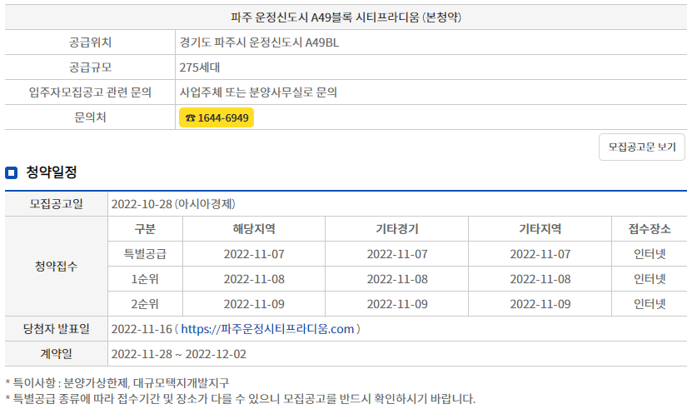
Task: Click the 특이사항 분양가상한제 note line
Action: coord(117,382)
